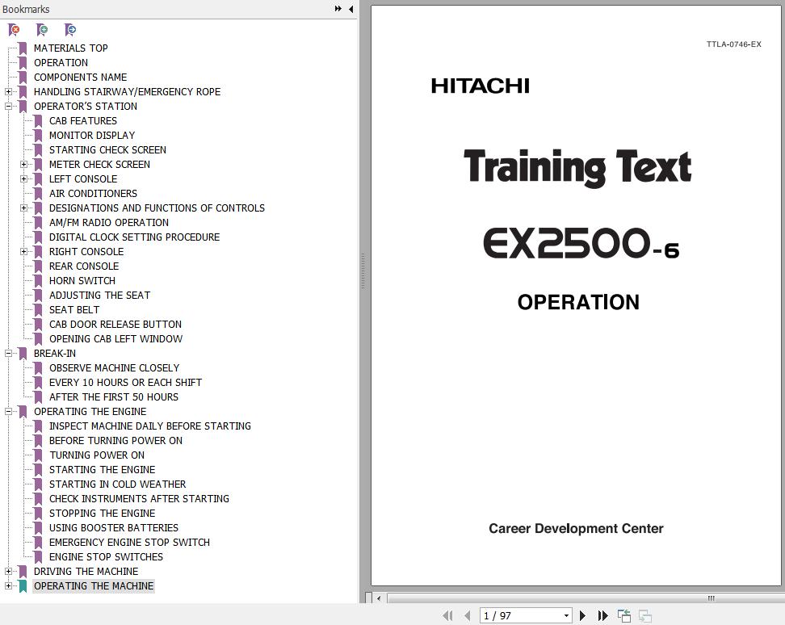The image size is (785, 625).
Task: Open the STARTING CHECK SCREEN bookmark
Action: (107, 149)
